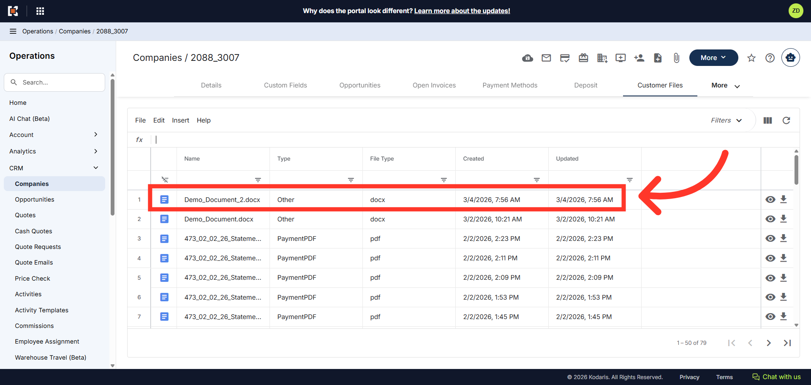Open Type column filter menu
811x385 pixels.
coord(351,180)
